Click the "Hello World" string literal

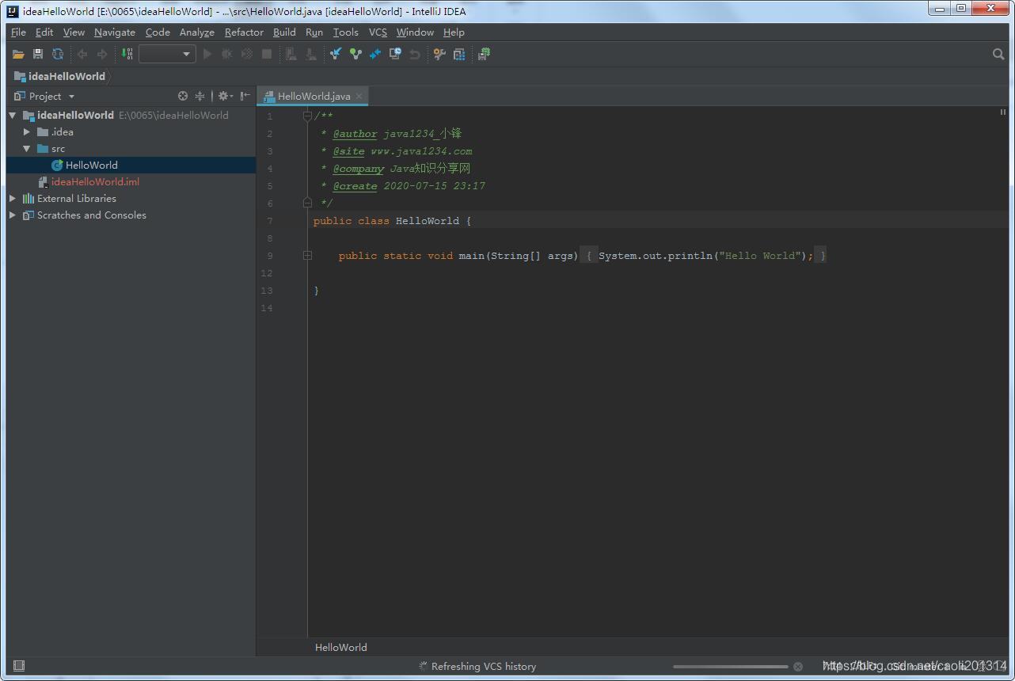click(x=759, y=256)
